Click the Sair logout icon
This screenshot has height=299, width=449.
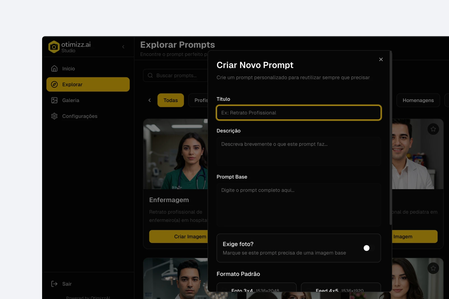tap(54, 284)
